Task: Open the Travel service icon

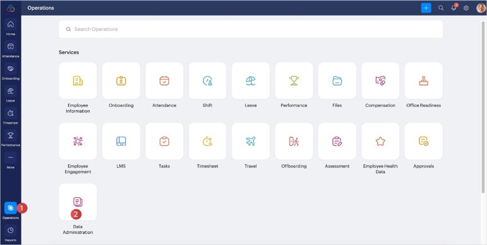Action: 251,141
